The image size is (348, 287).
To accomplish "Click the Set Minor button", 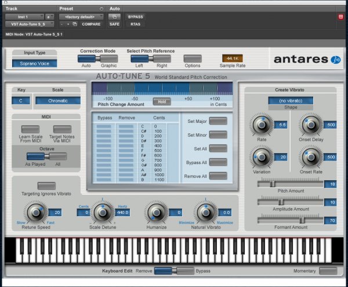I will pos(218,135).
